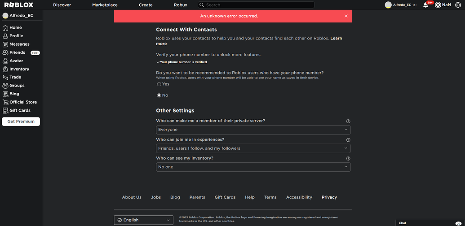
Task: Open the Groups sidebar icon
Action: click(5, 86)
